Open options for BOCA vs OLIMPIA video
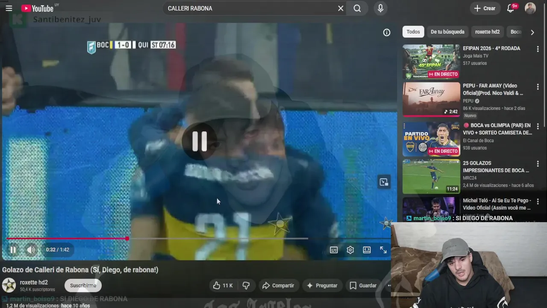 pos(538,127)
